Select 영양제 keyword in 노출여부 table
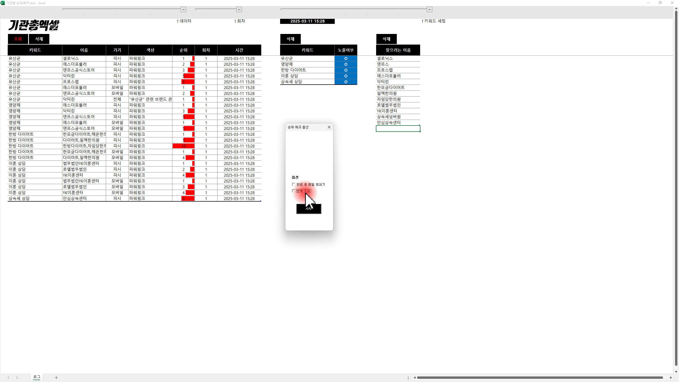 coord(307,64)
